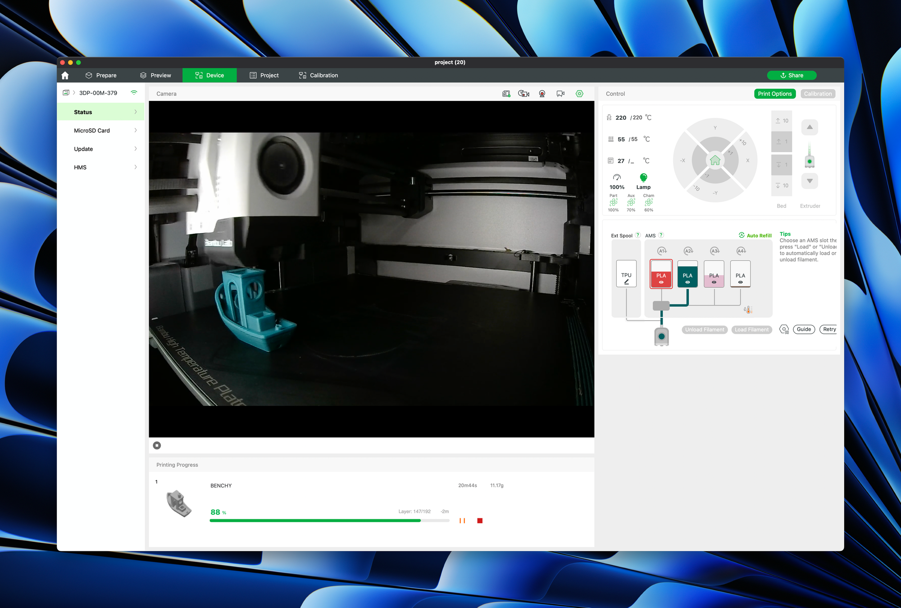
Task: Open Print Options in the Control panel
Action: point(775,94)
